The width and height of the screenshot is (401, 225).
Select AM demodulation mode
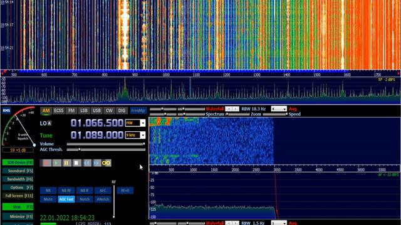click(46, 111)
